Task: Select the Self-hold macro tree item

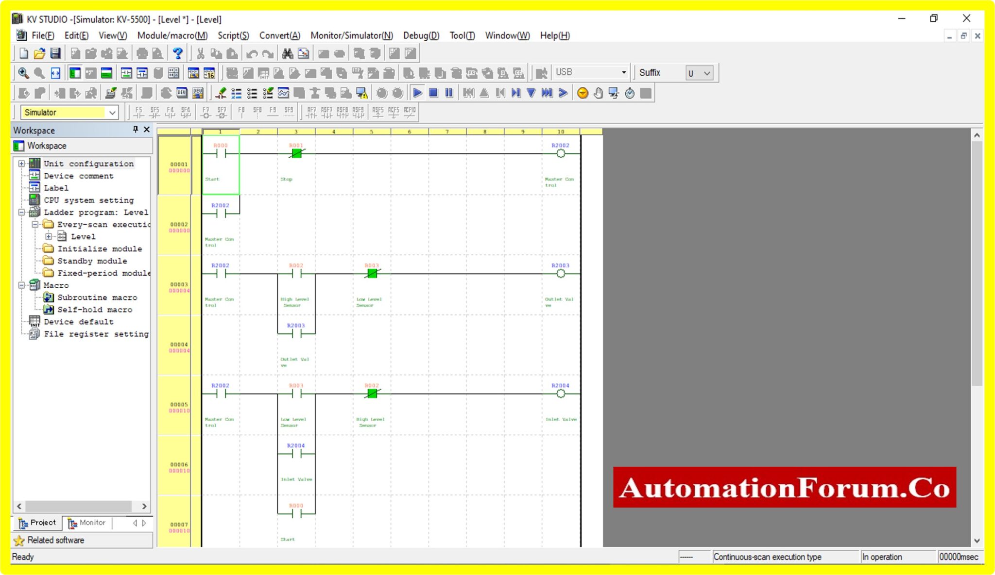Action: 95,309
